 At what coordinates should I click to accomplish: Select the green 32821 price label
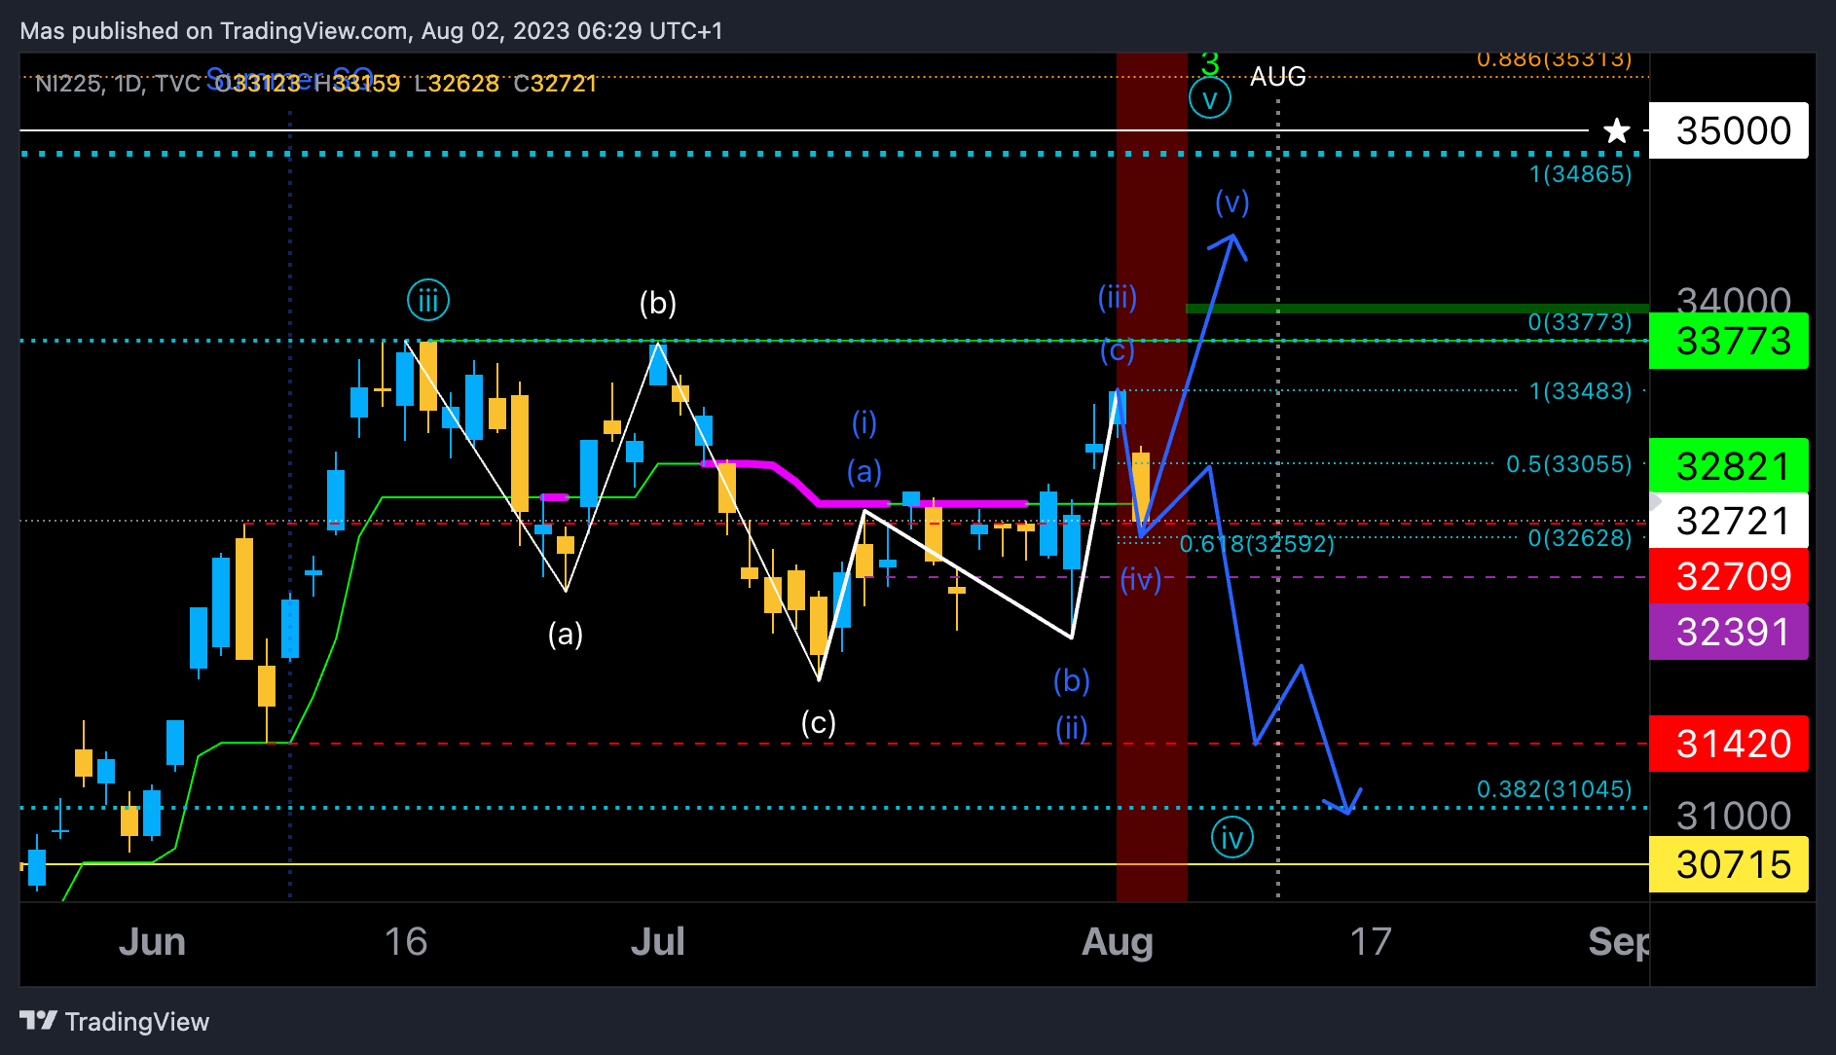[1729, 465]
